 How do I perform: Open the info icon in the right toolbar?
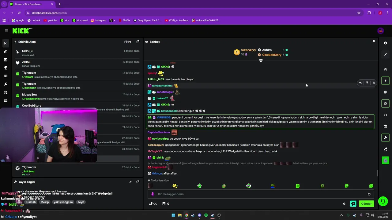[x=386, y=43]
